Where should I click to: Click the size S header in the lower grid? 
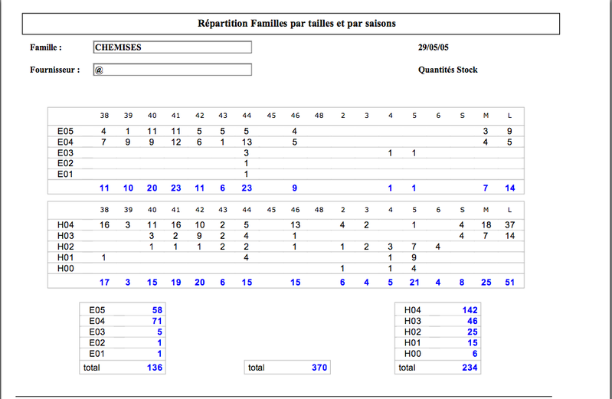pos(462,210)
